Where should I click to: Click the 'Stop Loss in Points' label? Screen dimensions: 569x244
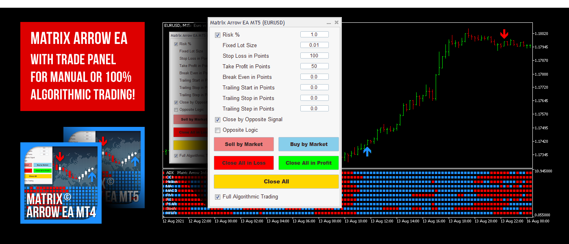click(246, 56)
